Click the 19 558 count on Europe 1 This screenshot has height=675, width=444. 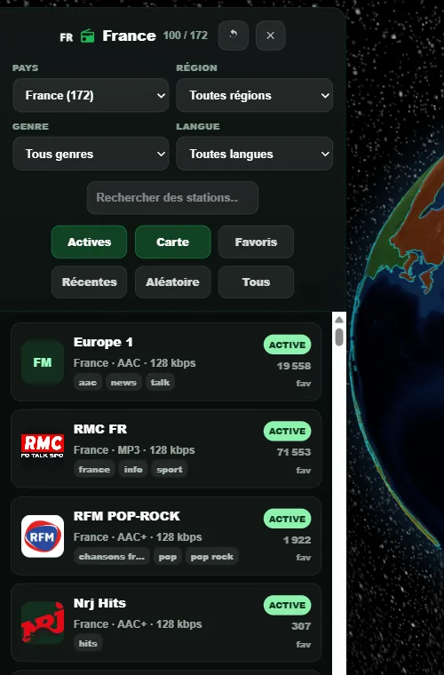click(294, 366)
